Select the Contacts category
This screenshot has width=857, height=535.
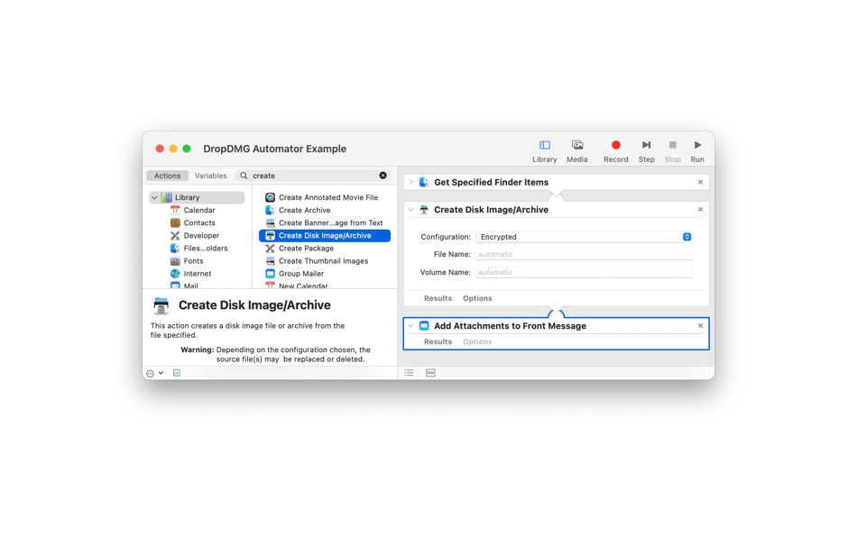point(199,222)
